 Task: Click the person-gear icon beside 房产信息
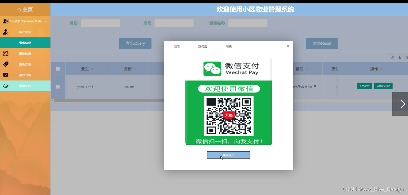tap(6, 32)
